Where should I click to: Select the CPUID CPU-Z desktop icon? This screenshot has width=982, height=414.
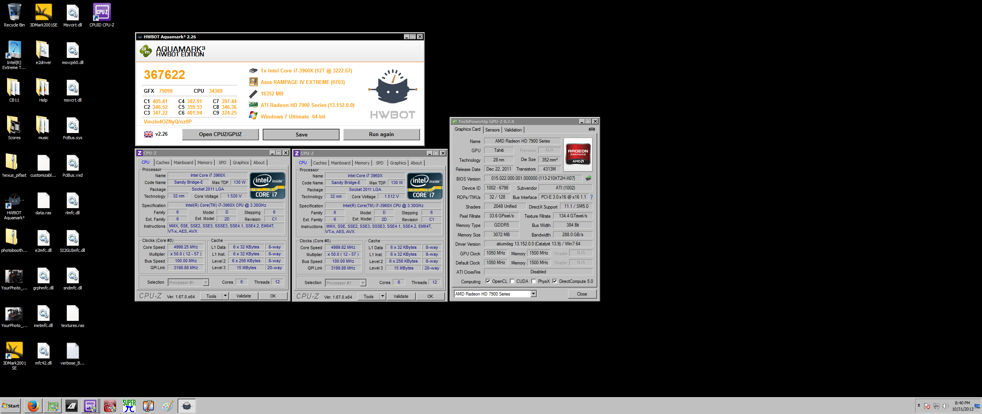102,15
